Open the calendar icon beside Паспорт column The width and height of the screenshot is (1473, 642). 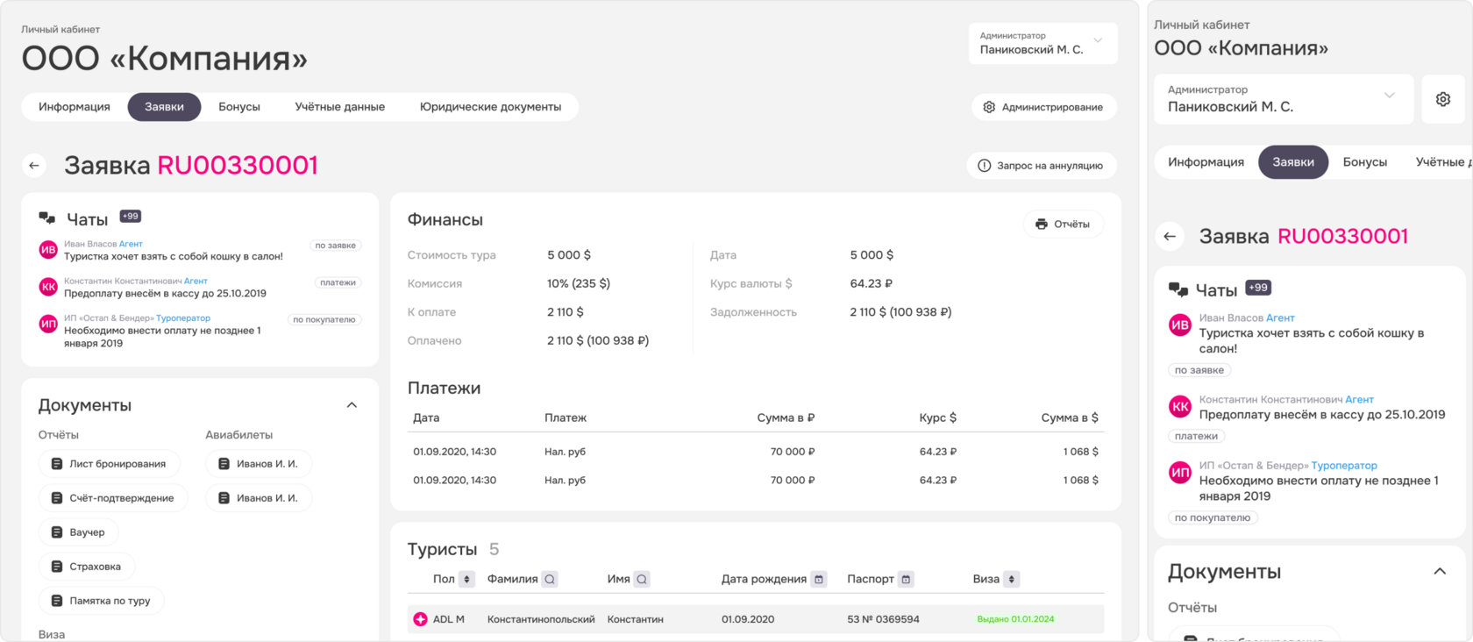tap(907, 580)
